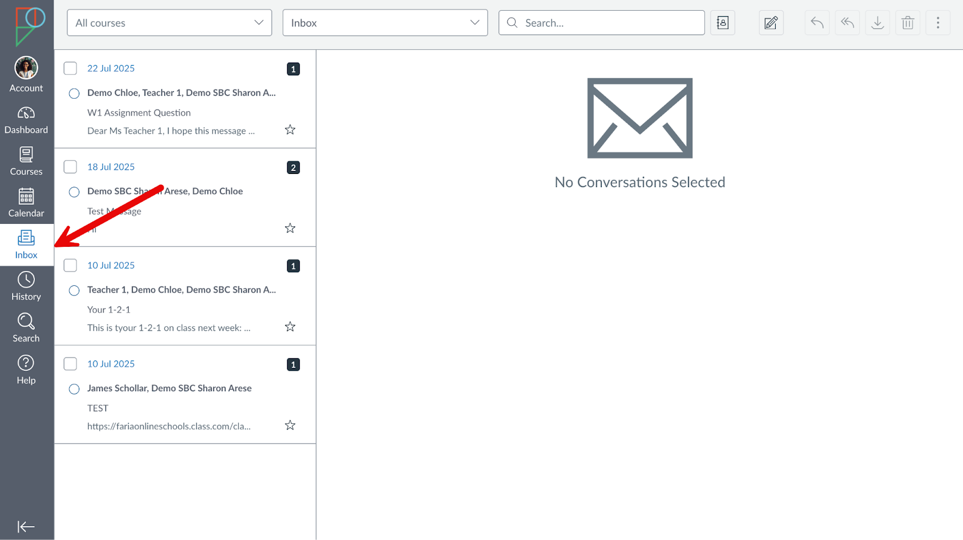Go to Calendar in the sidebar

point(26,203)
